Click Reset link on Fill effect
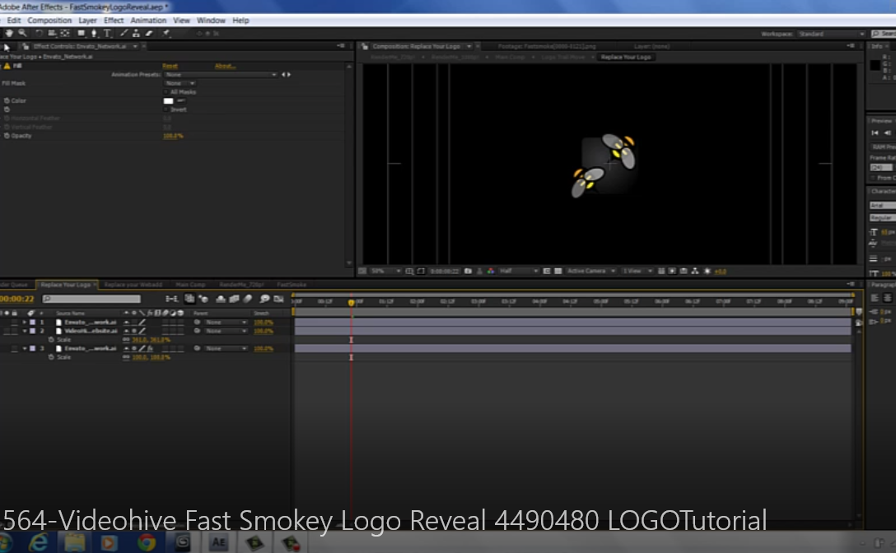Viewport: 896px width, 553px height. tap(170, 67)
